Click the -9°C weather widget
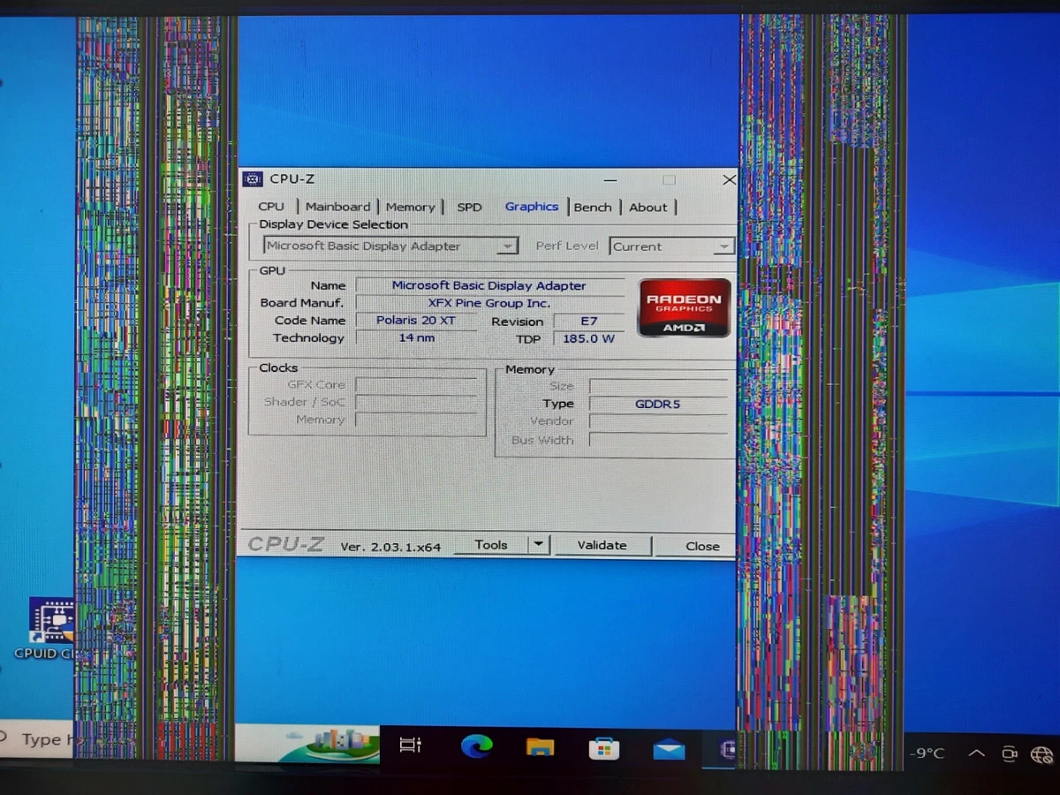 (927, 753)
